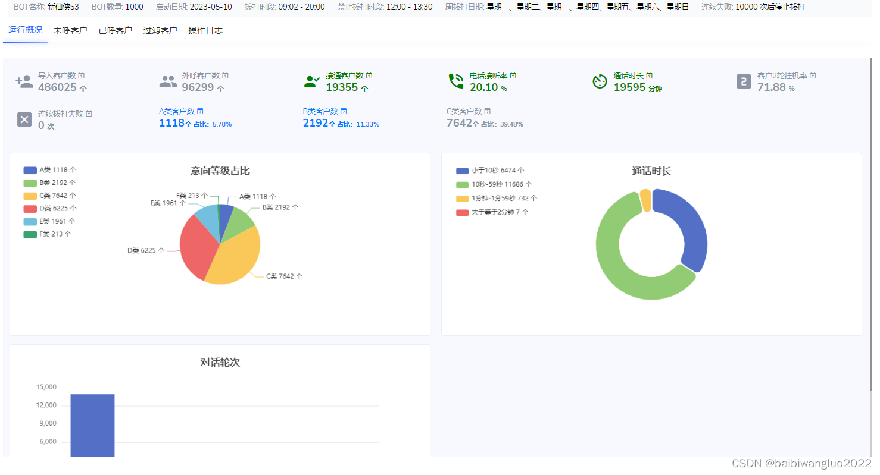The width and height of the screenshot is (880, 475).
Task: Toggle 1分钟-1分59秒 732 legend entry
Action: [x=497, y=199]
